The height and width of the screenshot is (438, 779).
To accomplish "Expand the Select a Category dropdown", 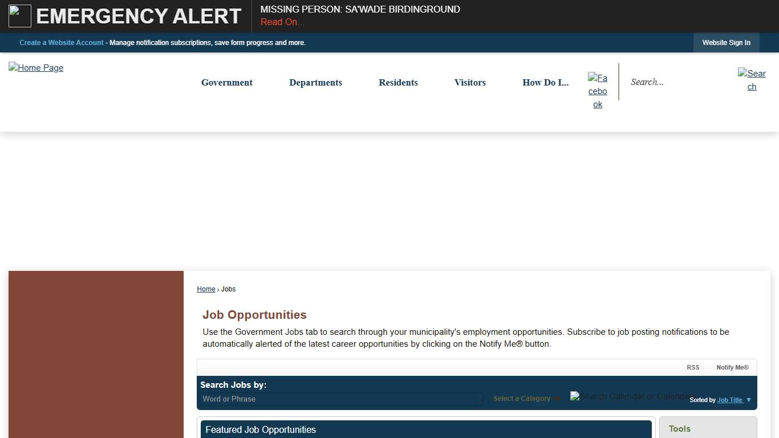I will point(526,399).
